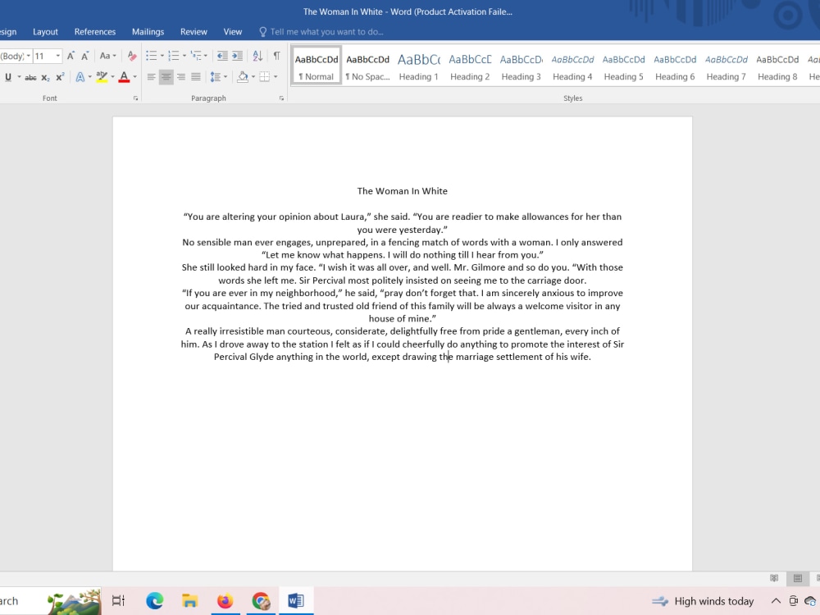
Task: Open File Explorer from taskbar
Action: (x=190, y=601)
